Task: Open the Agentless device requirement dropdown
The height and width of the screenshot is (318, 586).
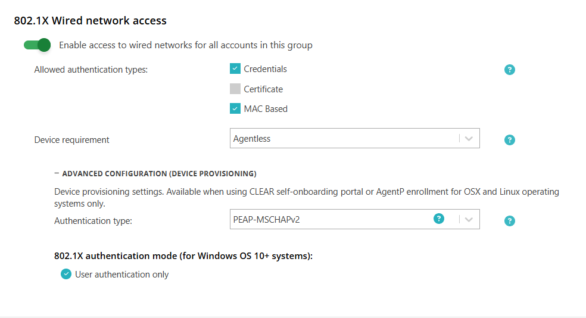Action: [355, 139]
